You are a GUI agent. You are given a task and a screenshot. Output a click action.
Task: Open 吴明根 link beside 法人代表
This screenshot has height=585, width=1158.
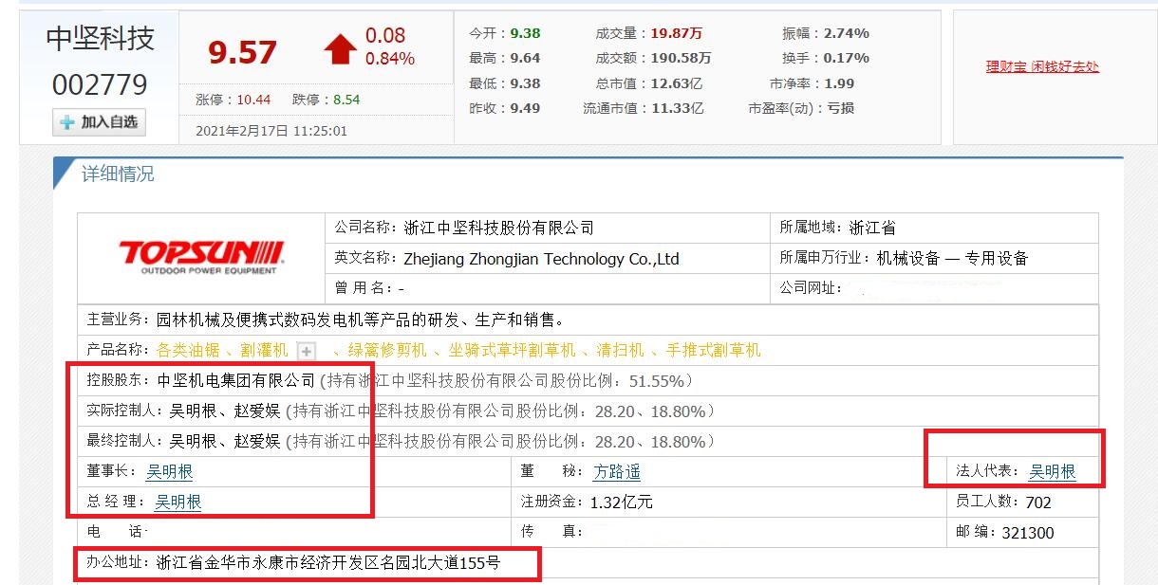point(1053,471)
